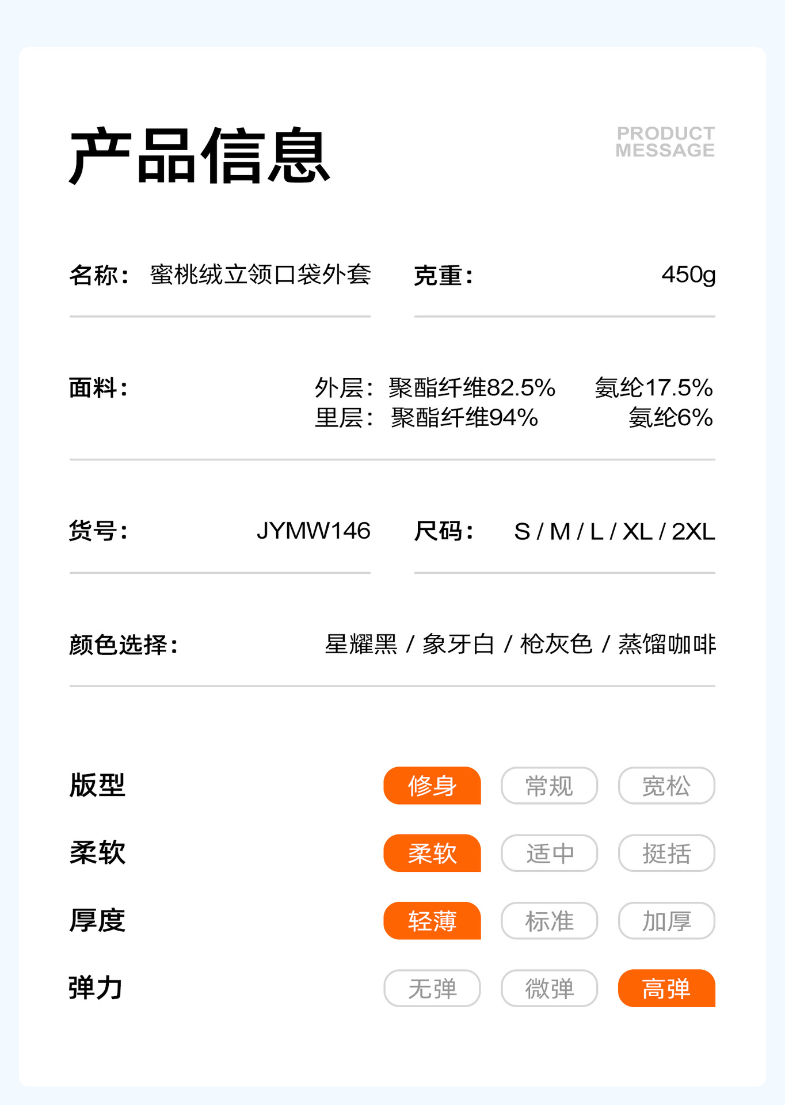Choose the 微弹 elasticity pill
Image resolution: width=785 pixels, height=1105 pixels.
(x=550, y=988)
